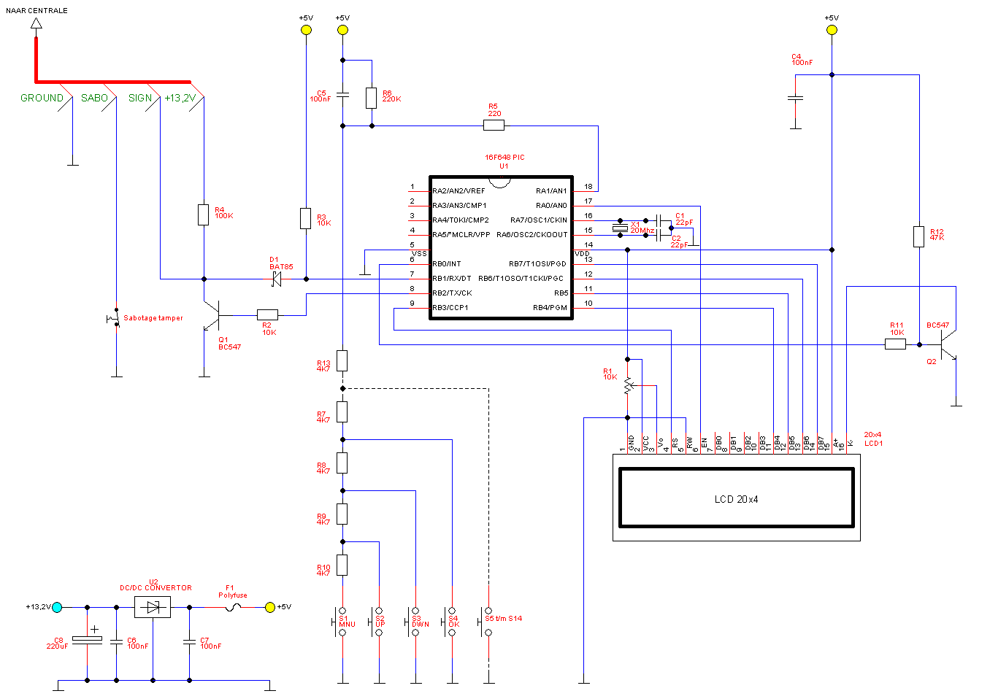Select the green SABO connector label
The width and height of the screenshot is (990, 699).
pos(94,98)
